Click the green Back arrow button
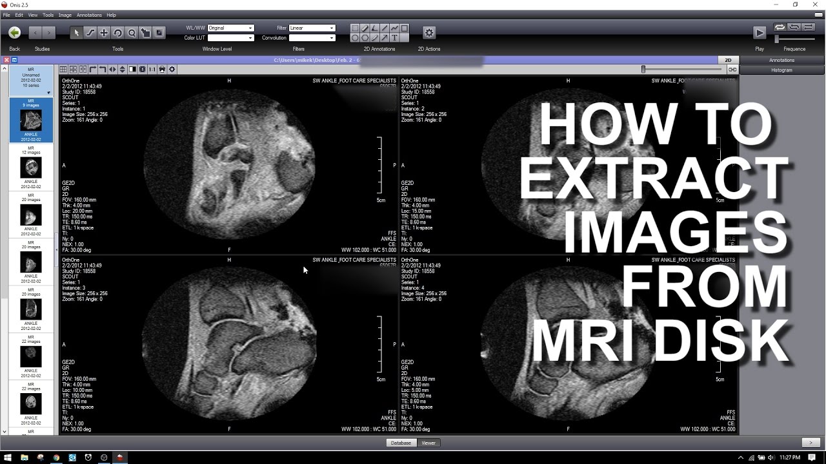Screen dimensions: 826x464 point(14,32)
